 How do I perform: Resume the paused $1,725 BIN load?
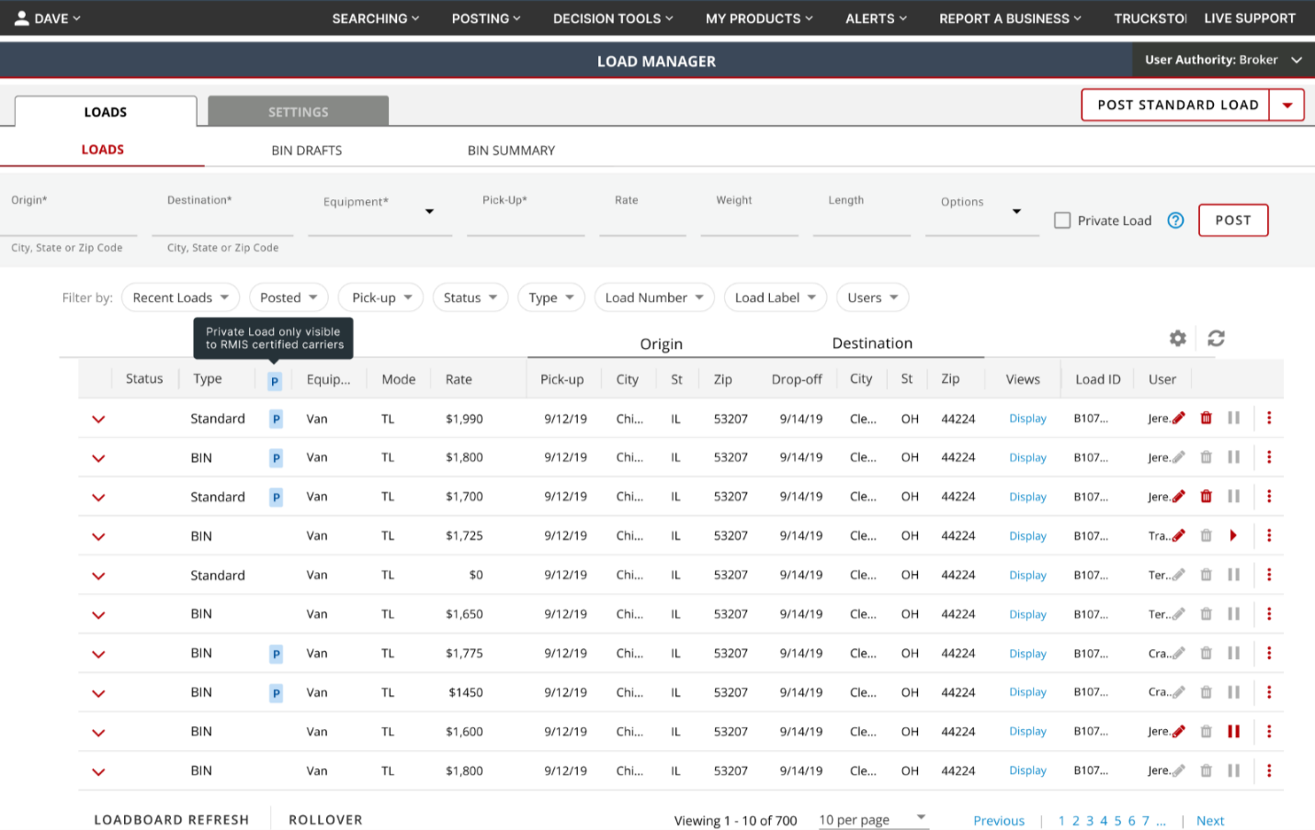[1233, 535]
